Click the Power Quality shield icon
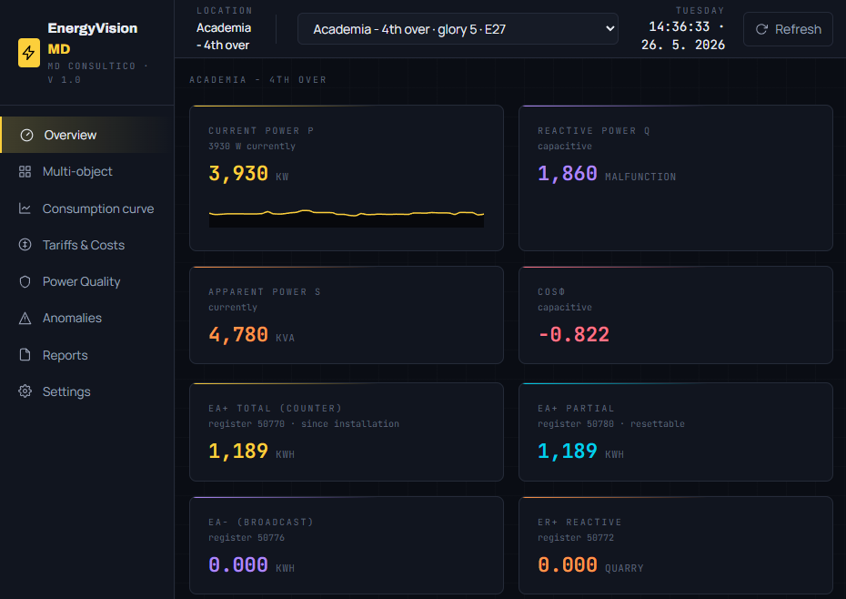846x599 pixels. (25, 281)
